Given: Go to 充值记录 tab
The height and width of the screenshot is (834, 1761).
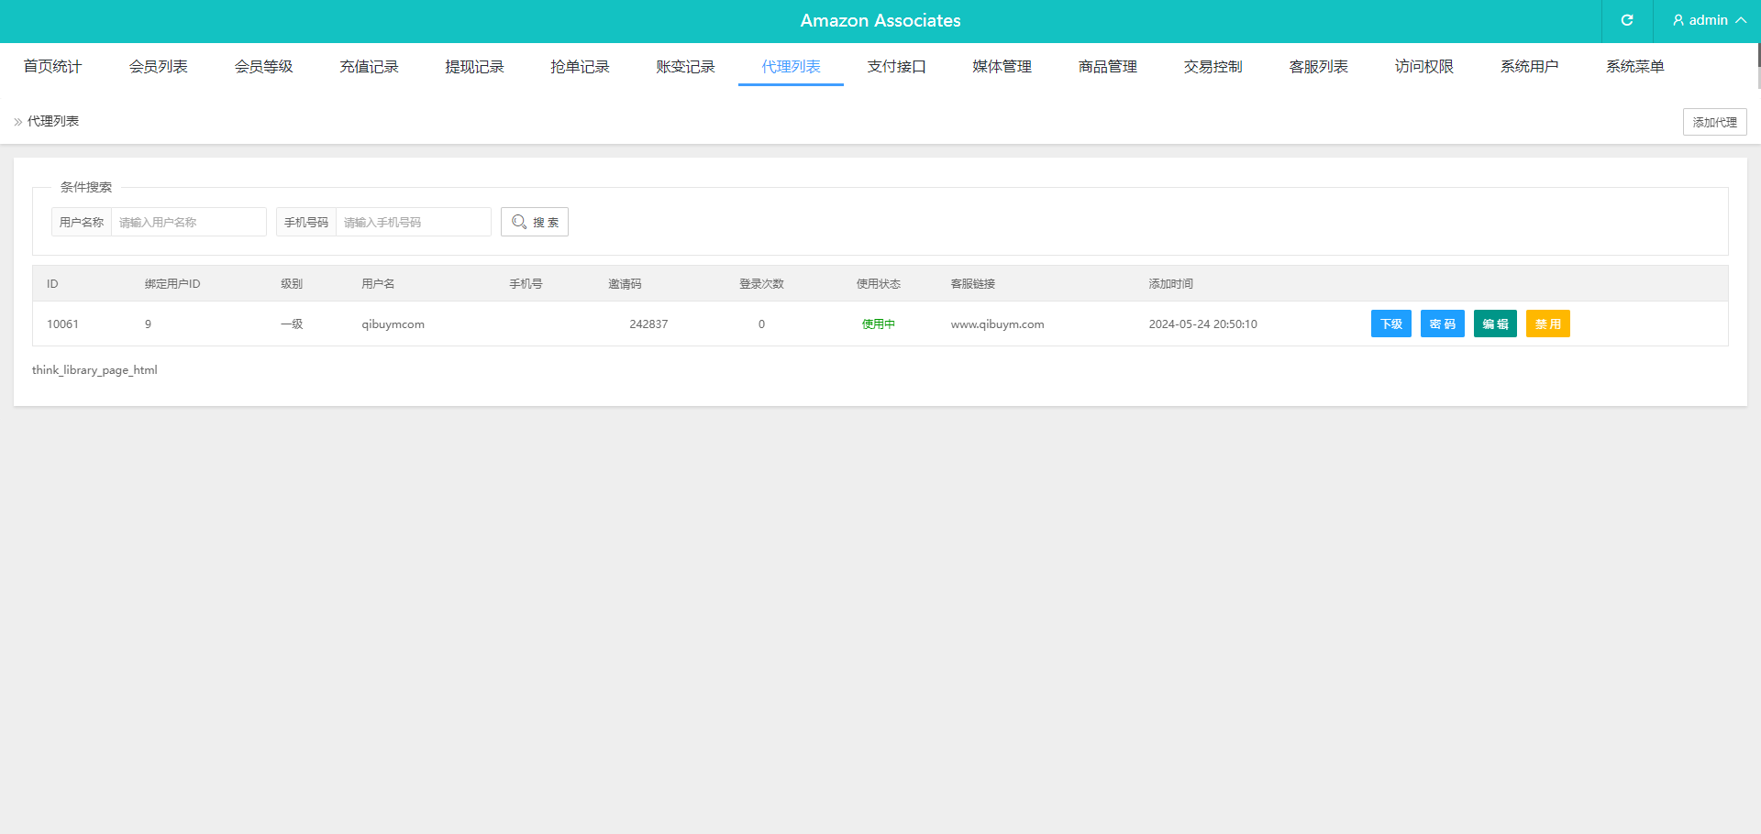Looking at the screenshot, I should [369, 67].
